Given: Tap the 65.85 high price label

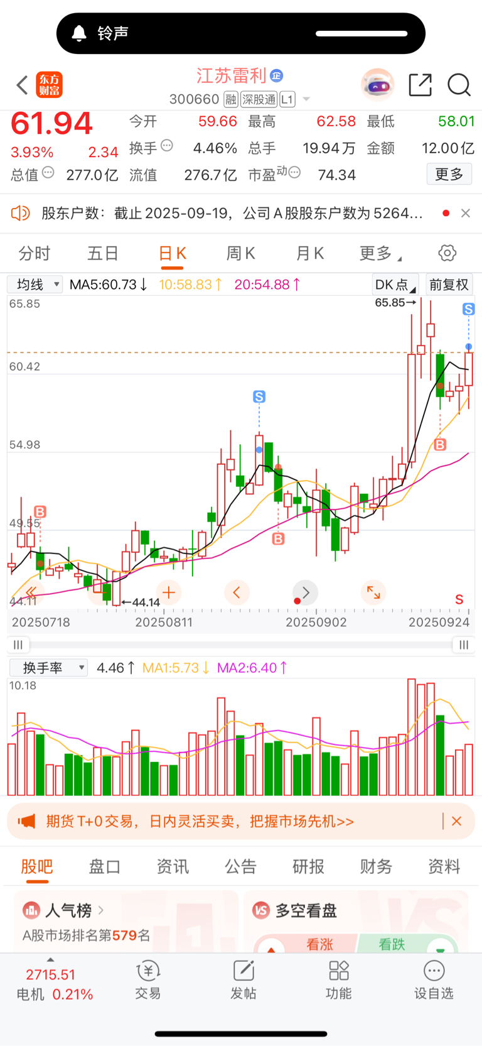Looking at the screenshot, I should pyautogui.click(x=395, y=303).
